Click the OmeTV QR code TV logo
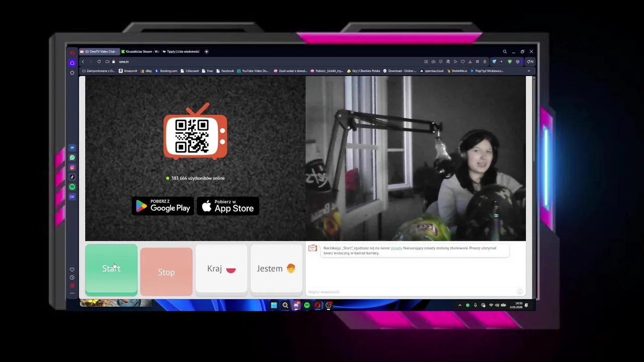This screenshot has width=644, height=362. click(x=195, y=132)
